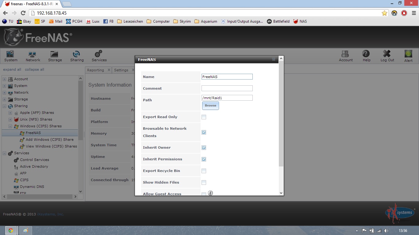The width and height of the screenshot is (419, 235).
Task: Open the Skyrim bookmarks folder
Action: [x=182, y=21]
